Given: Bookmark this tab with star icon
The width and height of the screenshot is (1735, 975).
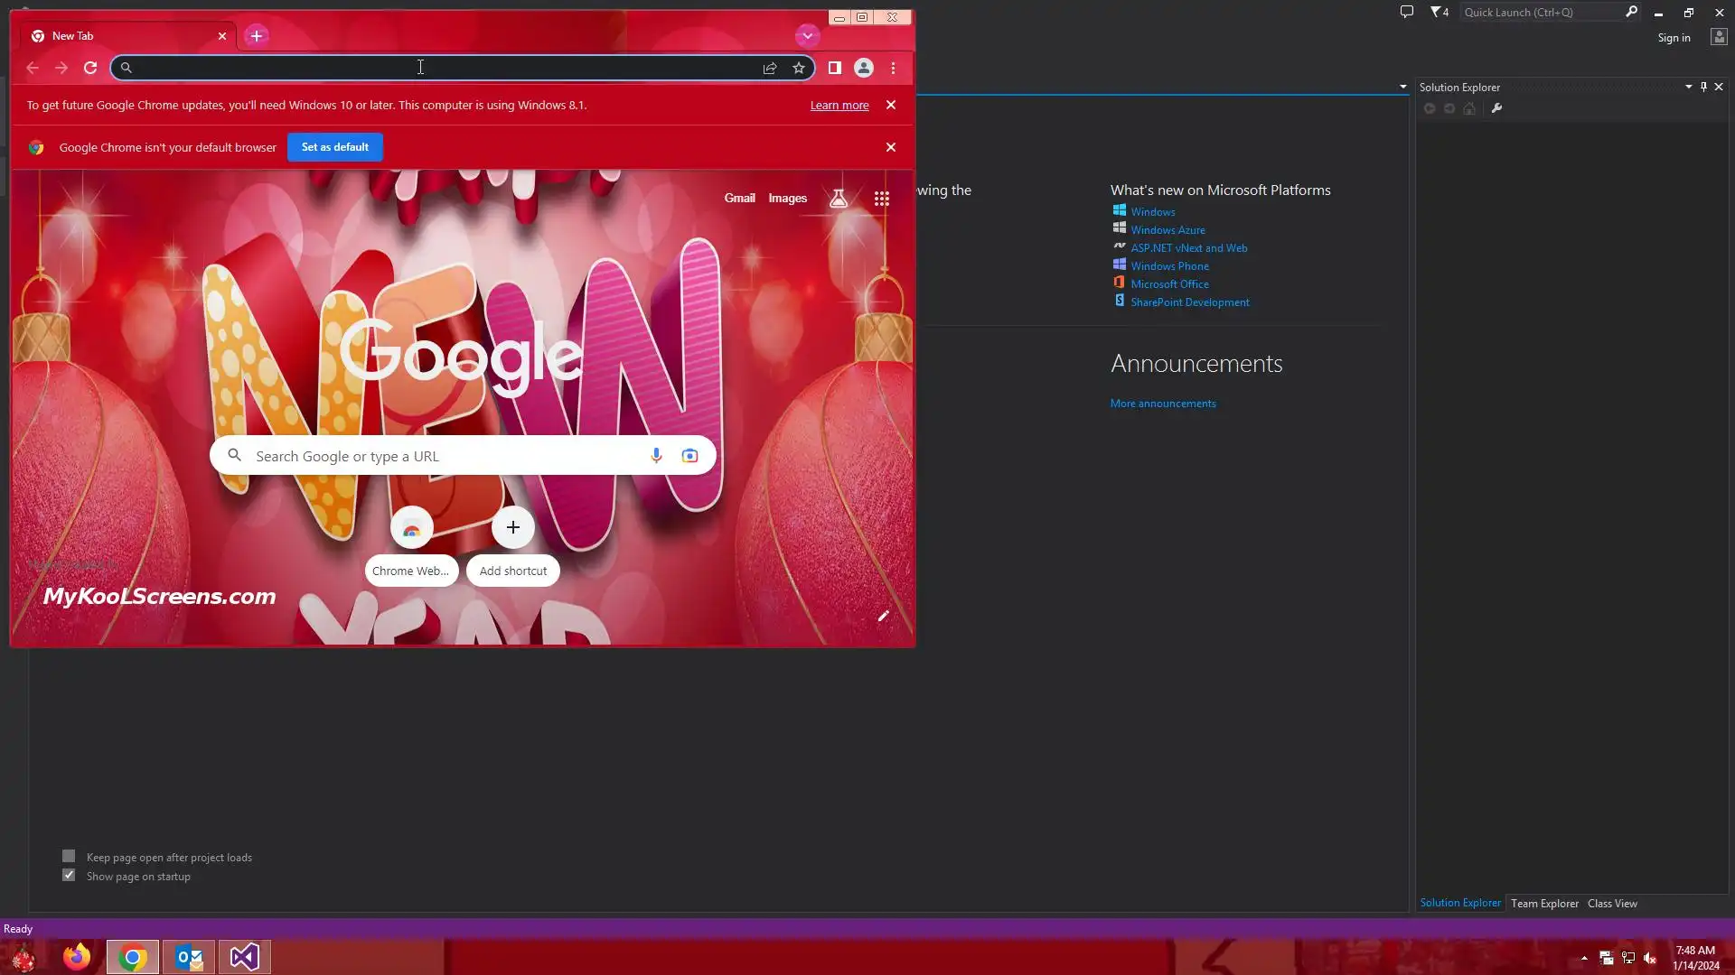Looking at the screenshot, I should click(x=799, y=68).
